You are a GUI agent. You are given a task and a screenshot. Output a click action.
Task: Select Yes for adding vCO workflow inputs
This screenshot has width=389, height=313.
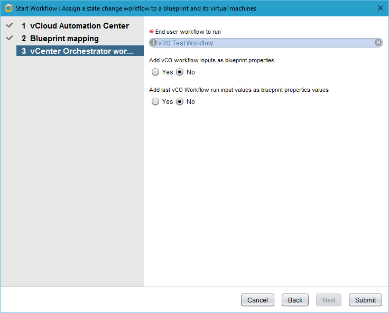point(155,72)
